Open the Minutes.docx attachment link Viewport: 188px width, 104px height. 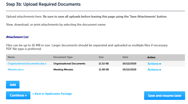16,70
